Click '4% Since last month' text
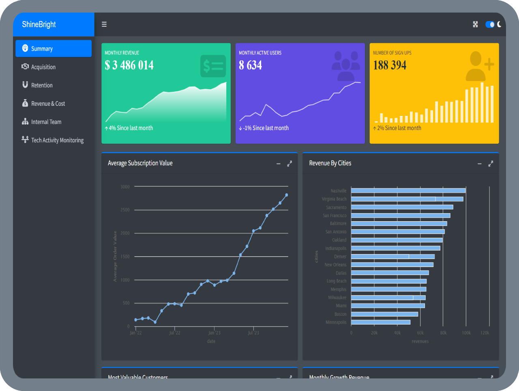This screenshot has width=519, height=391. pyautogui.click(x=131, y=128)
